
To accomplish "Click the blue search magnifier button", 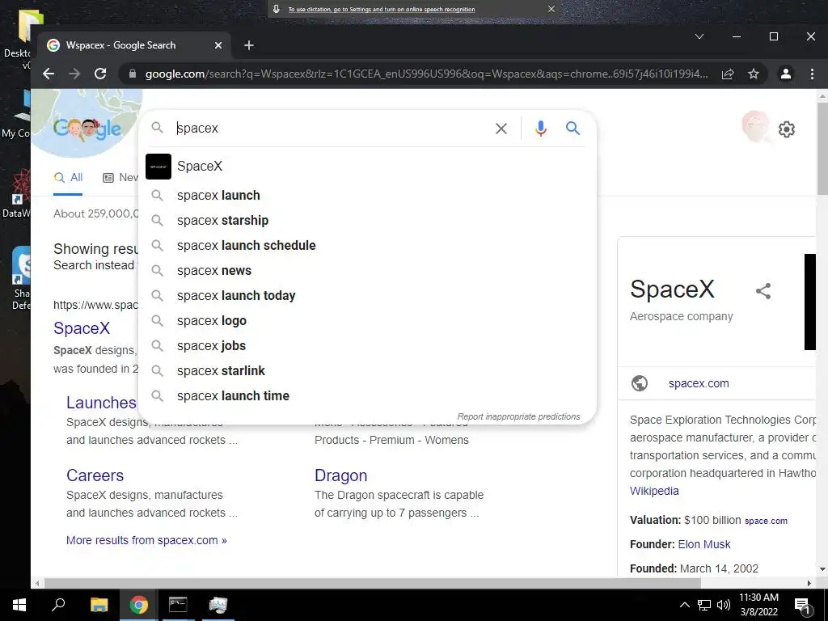I will (573, 128).
